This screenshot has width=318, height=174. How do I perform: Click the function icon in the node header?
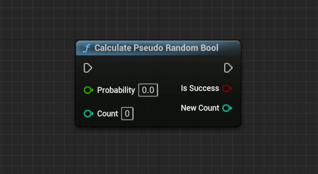pyautogui.click(x=86, y=48)
